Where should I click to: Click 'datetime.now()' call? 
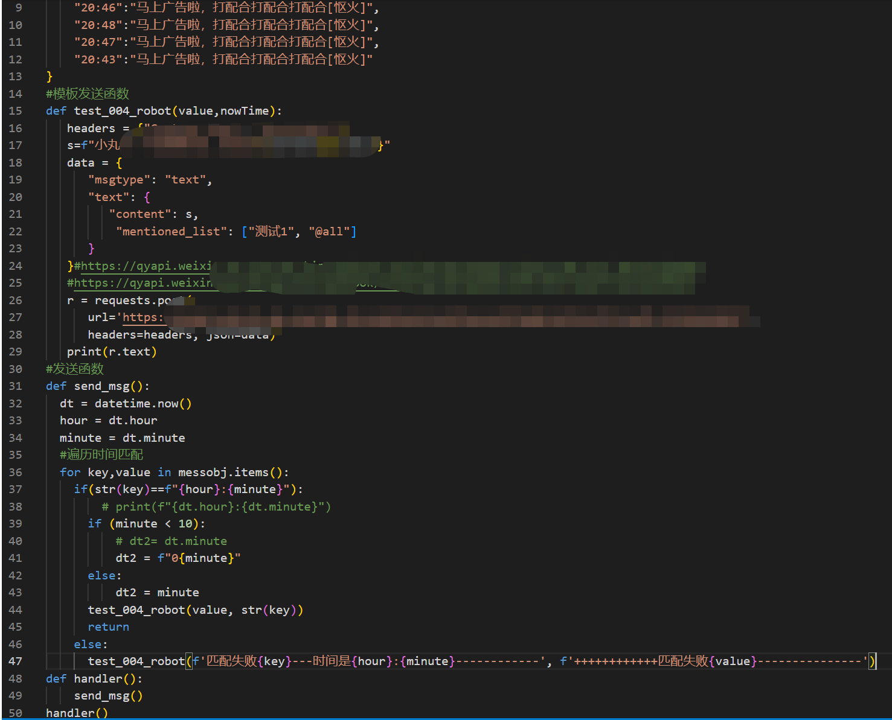click(143, 404)
